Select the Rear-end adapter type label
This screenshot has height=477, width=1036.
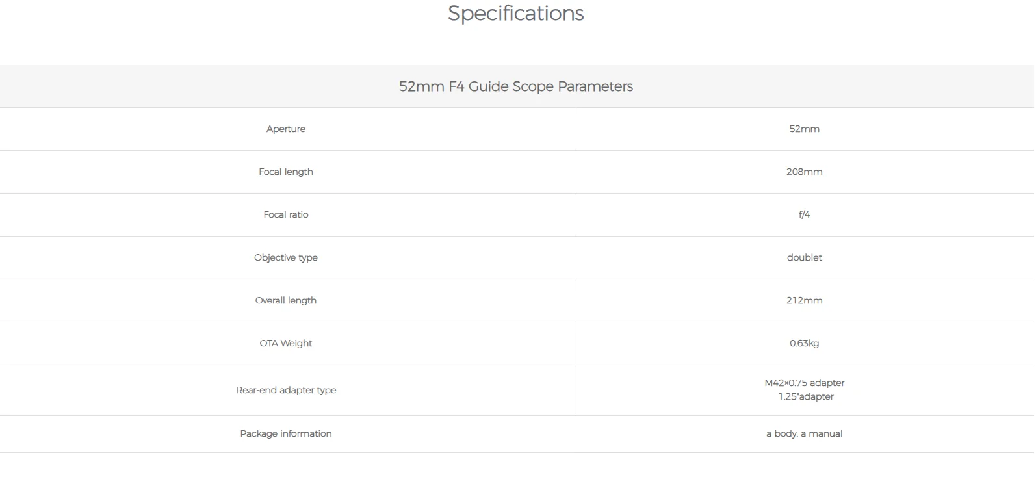[286, 390]
